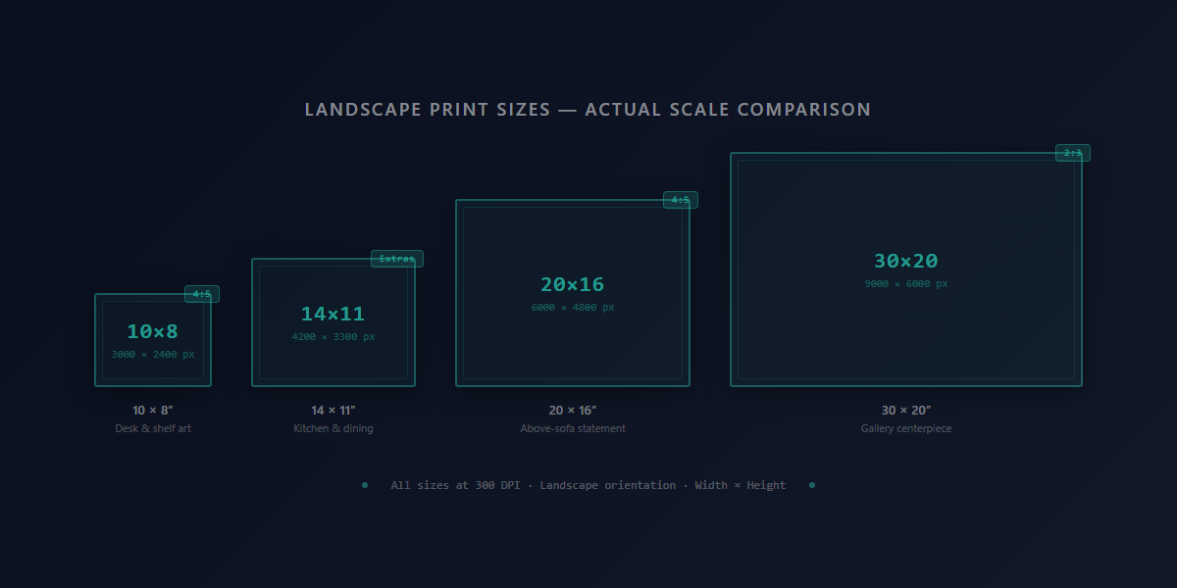Open the Desk & shelf art label
This screenshot has width=1177, height=588.
(x=153, y=427)
